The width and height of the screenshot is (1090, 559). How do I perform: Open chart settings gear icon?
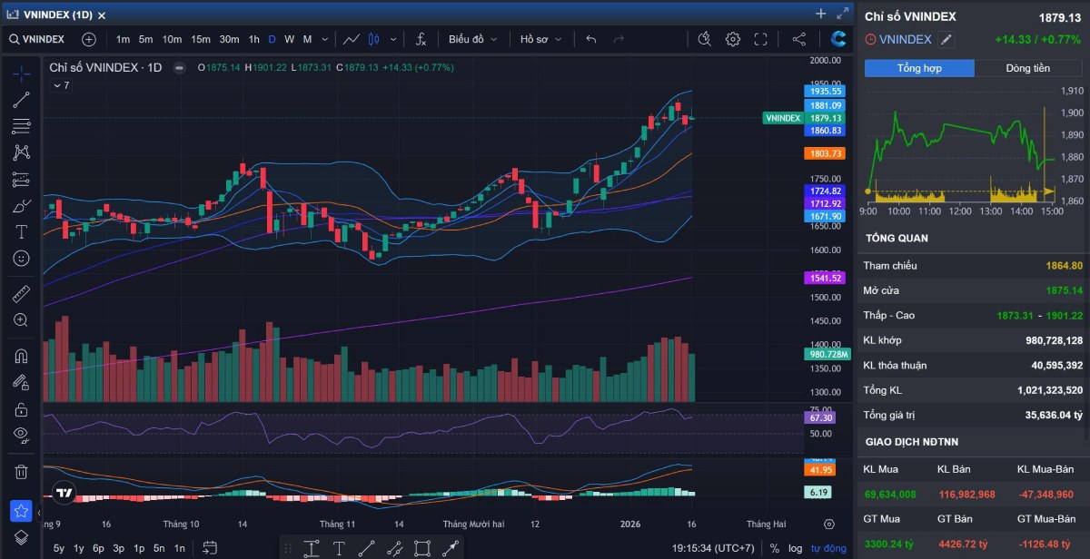[x=732, y=39]
